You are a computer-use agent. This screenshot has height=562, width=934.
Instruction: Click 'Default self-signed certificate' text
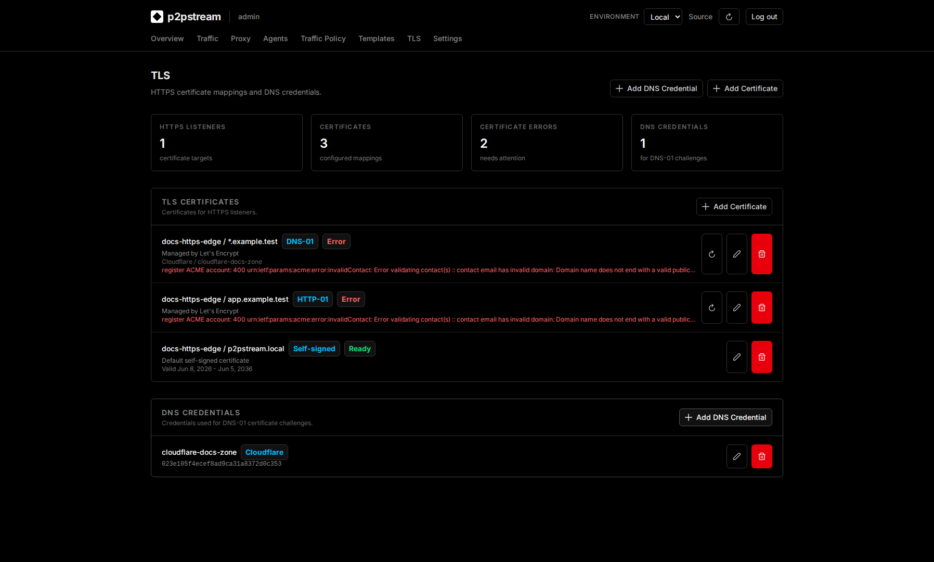click(205, 361)
